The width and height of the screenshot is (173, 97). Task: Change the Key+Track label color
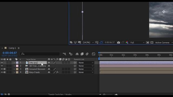(17, 72)
